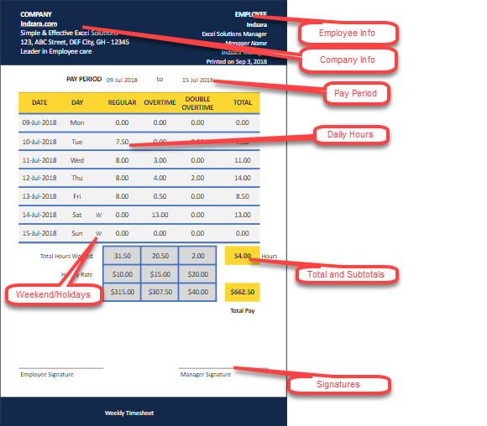Select the pay period start date 09 Jul 2018
The height and width of the screenshot is (426, 487).
pos(122,80)
